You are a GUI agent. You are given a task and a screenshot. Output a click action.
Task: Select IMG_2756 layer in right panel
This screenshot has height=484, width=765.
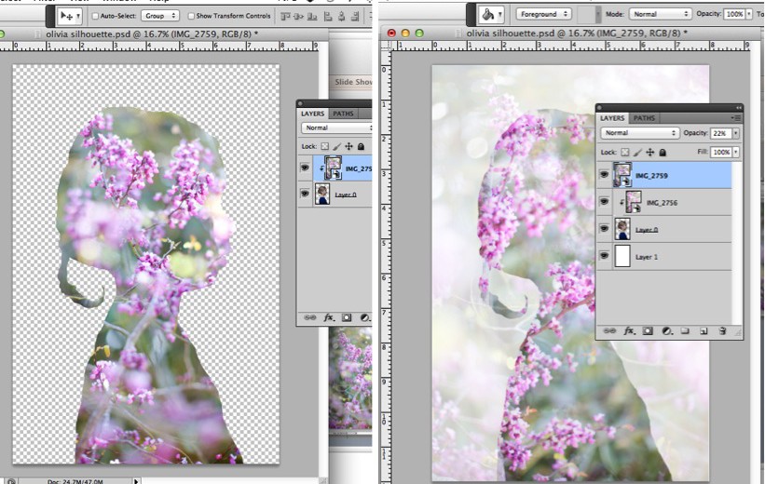[673, 202]
